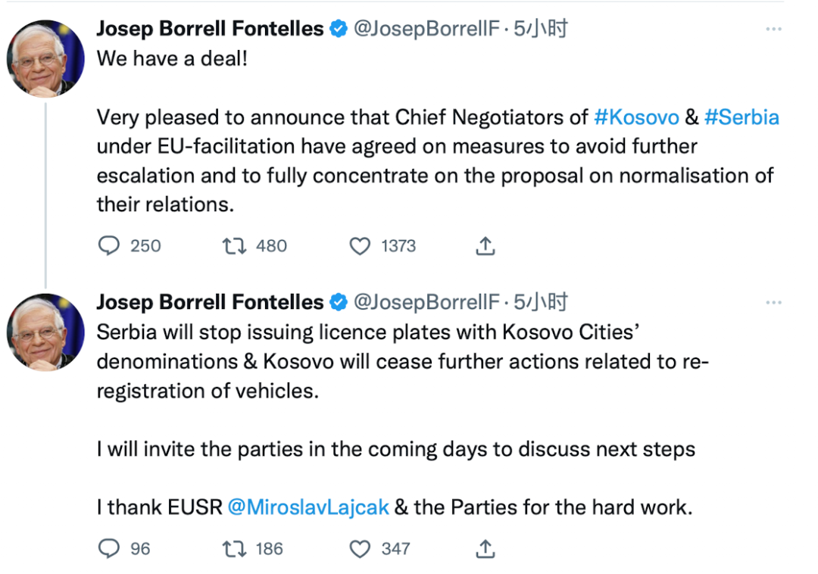Open the more options menu on second tweet
818x574 pixels.
click(773, 302)
